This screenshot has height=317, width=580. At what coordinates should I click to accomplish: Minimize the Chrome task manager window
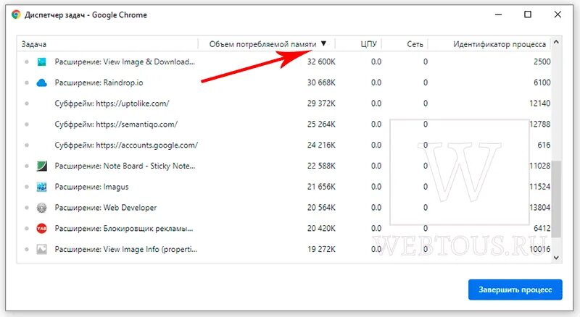tap(499, 14)
